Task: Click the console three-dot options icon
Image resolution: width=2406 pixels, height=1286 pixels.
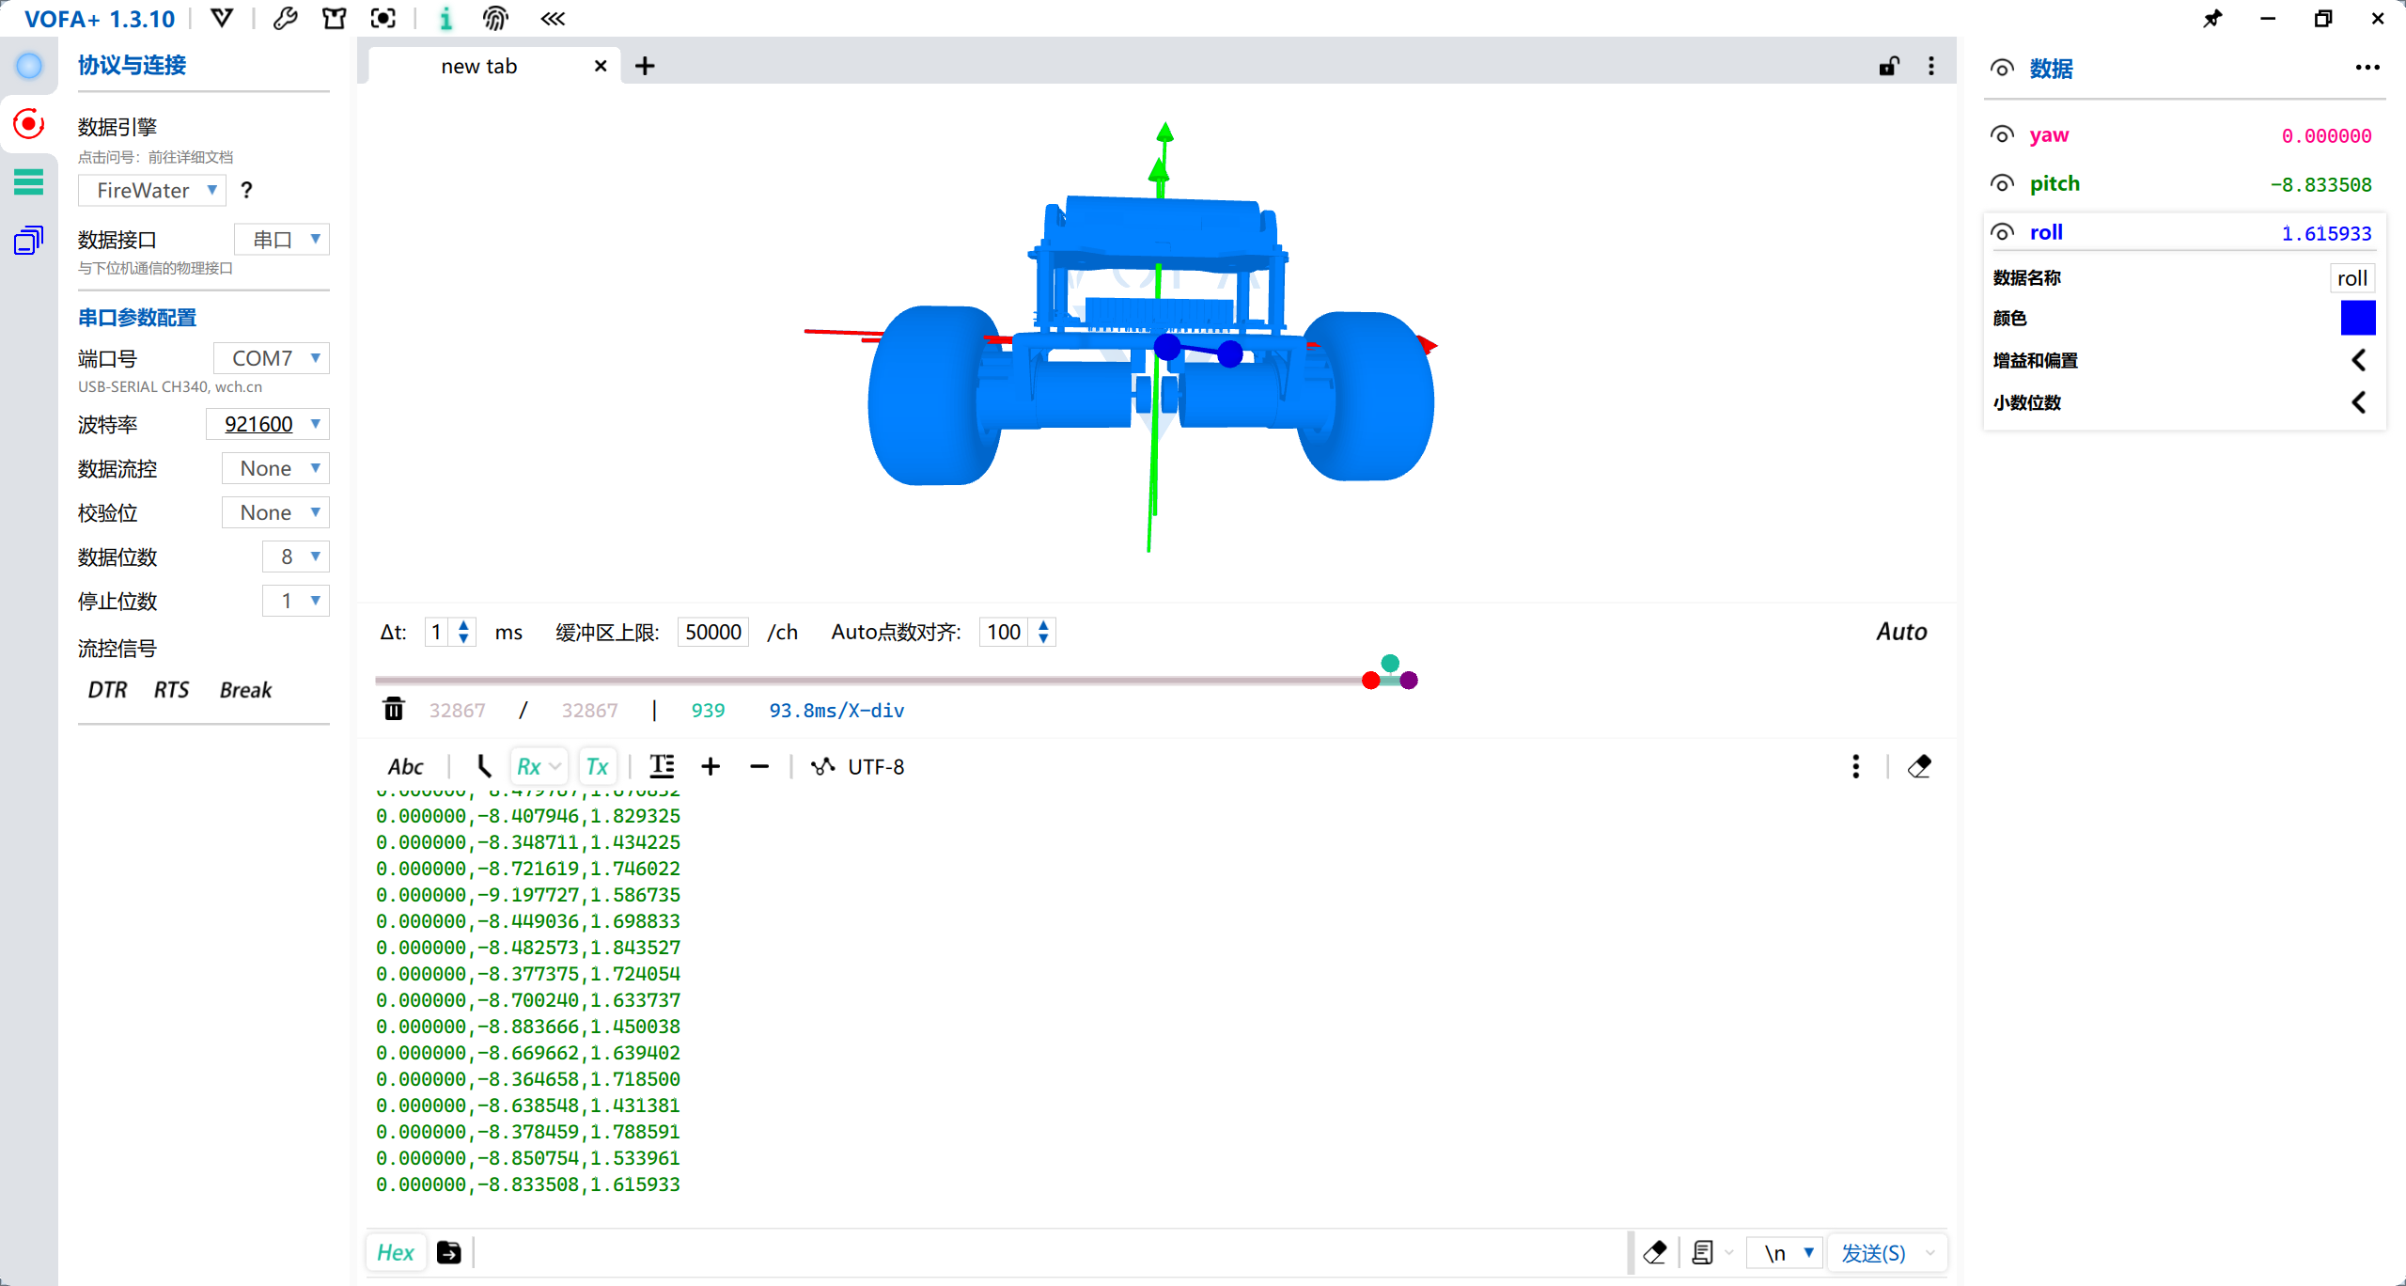Action: pos(1855,766)
